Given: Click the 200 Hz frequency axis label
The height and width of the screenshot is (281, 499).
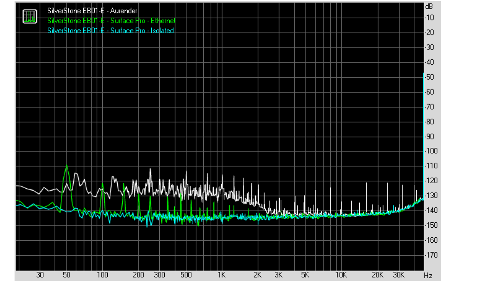Looking at the screenshot, I should pyautogui.click(x=138, y=275).
